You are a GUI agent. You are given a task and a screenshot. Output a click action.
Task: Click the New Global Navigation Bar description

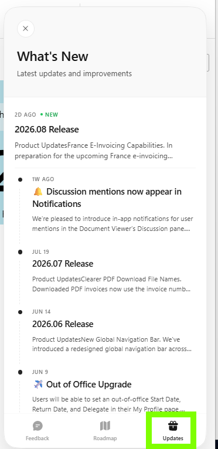click(112, 344)
